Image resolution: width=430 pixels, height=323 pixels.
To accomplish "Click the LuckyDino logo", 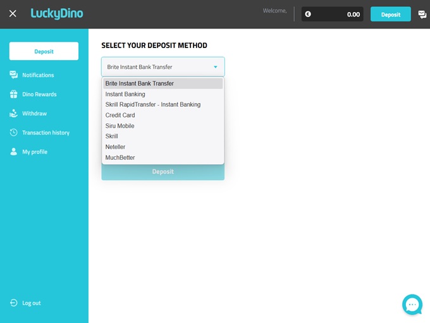I will pyautogui.click(x=57, y=13).
